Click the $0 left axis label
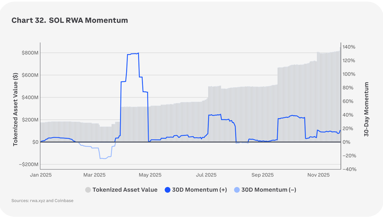The image size is (383, 217). pos(35,142)
